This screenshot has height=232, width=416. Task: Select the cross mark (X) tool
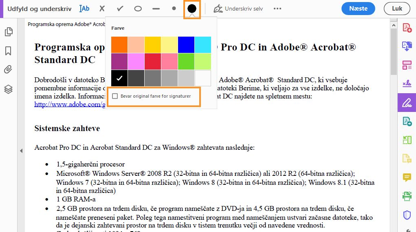[102, 9]
